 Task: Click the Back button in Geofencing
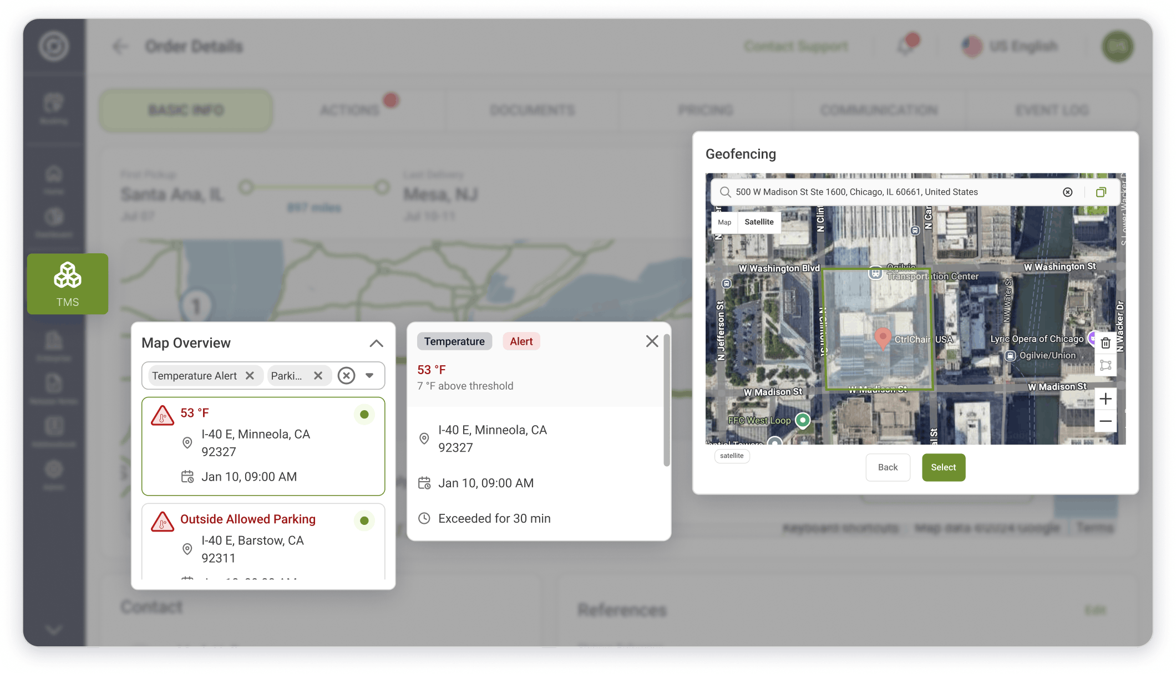[x=888, y=467]
